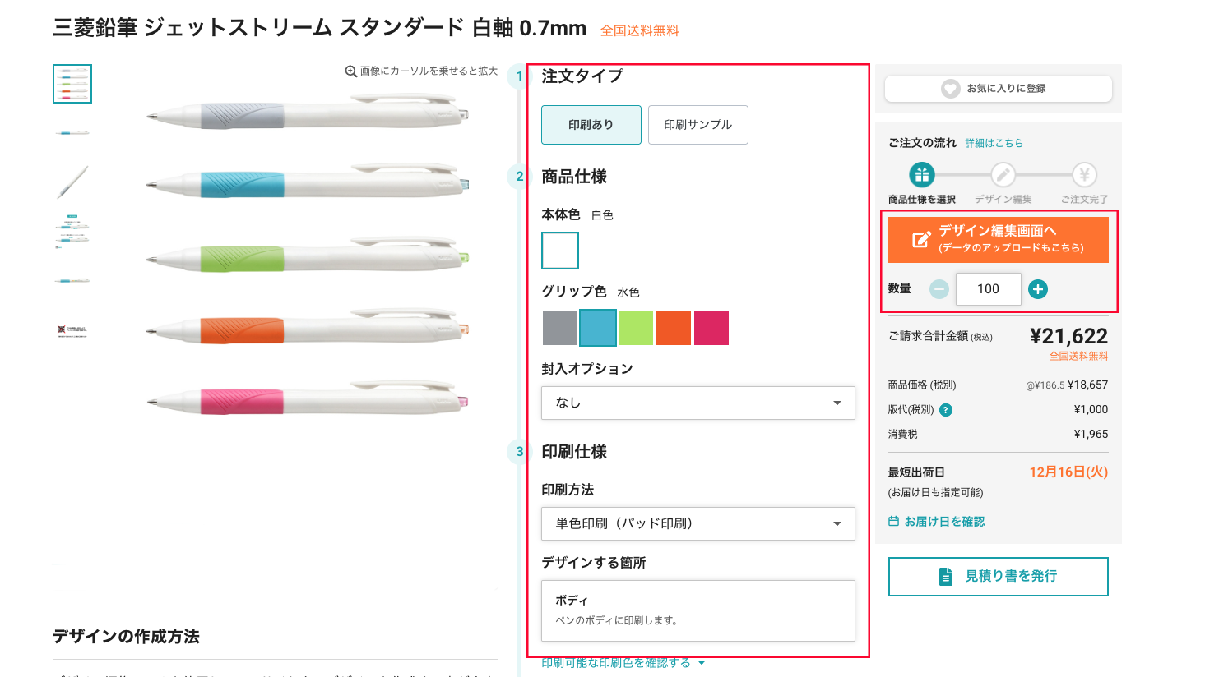Select the fourth thumbnail with pen specifications
This screenshot has height=677, width=1205.
72,232
